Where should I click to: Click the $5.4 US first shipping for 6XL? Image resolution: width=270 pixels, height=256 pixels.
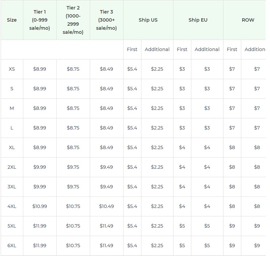pos(132,246)
